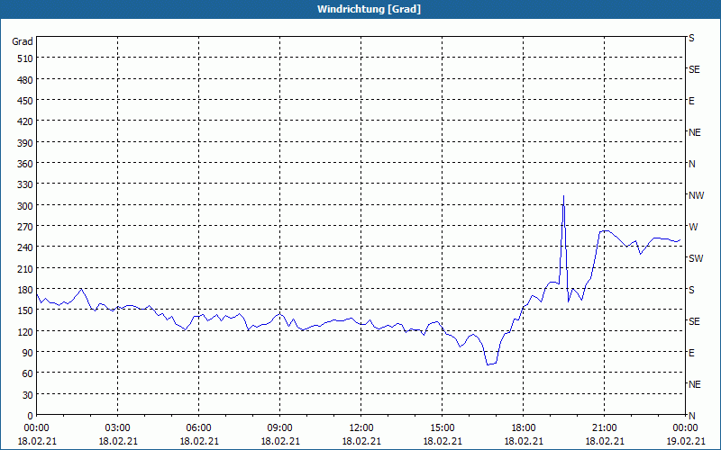
Task: Select the 15:00 time label
Action: pyautogui.click(x=443, y=428)
